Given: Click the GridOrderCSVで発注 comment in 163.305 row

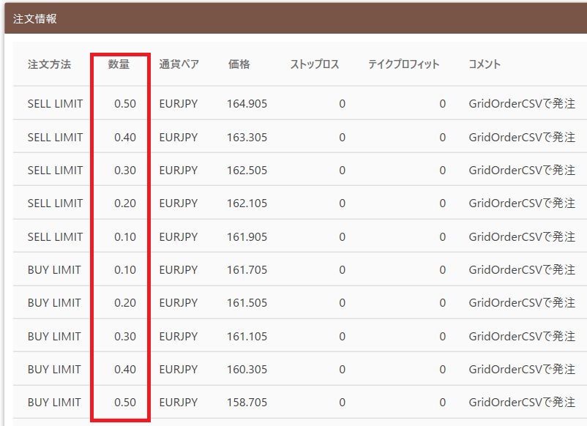Looking at the screenshot, I should click(x=522, y=138).
